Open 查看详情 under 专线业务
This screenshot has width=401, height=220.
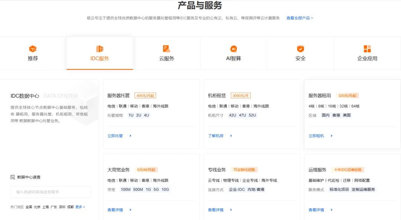[216, 210]
